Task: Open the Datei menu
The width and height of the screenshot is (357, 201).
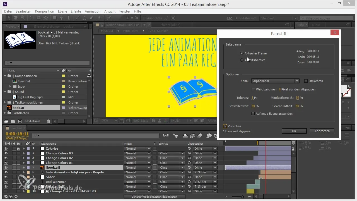Action: [x=8, y=11]
